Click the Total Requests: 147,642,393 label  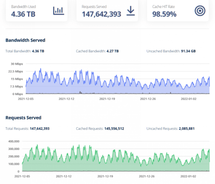(28, 129)
